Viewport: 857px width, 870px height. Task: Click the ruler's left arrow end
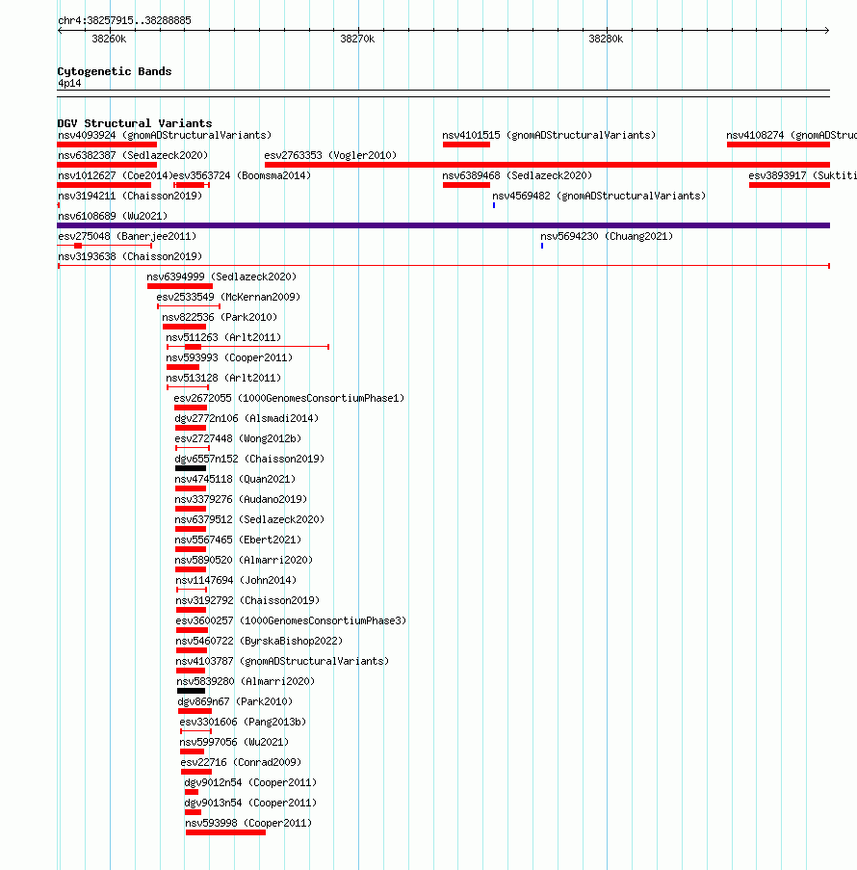tap(60, 30)
